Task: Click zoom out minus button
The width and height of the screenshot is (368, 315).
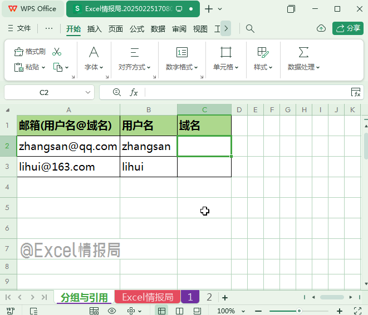Action: [258, 311]
